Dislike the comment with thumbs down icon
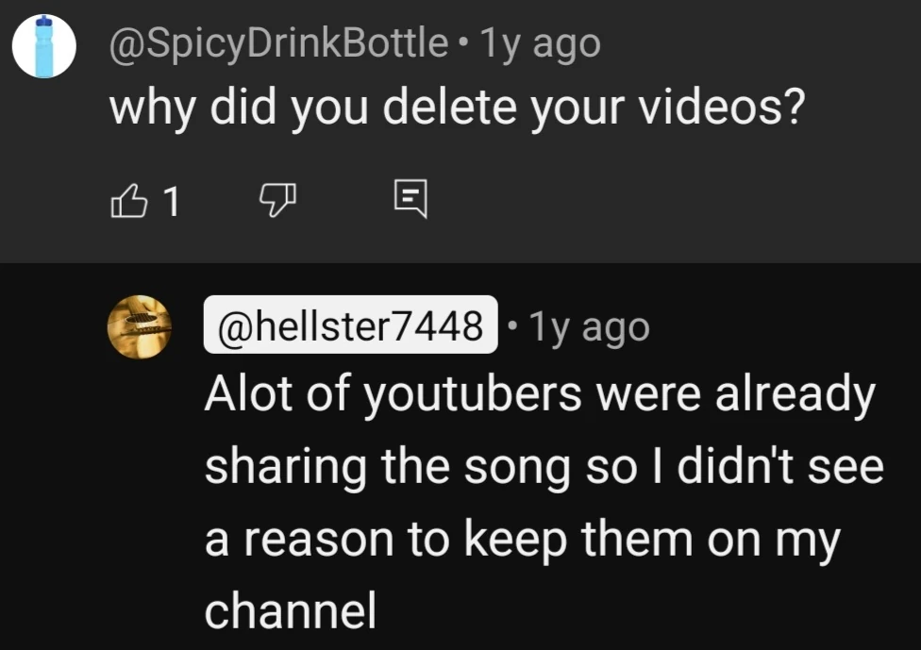 click(x=278, y=199)
